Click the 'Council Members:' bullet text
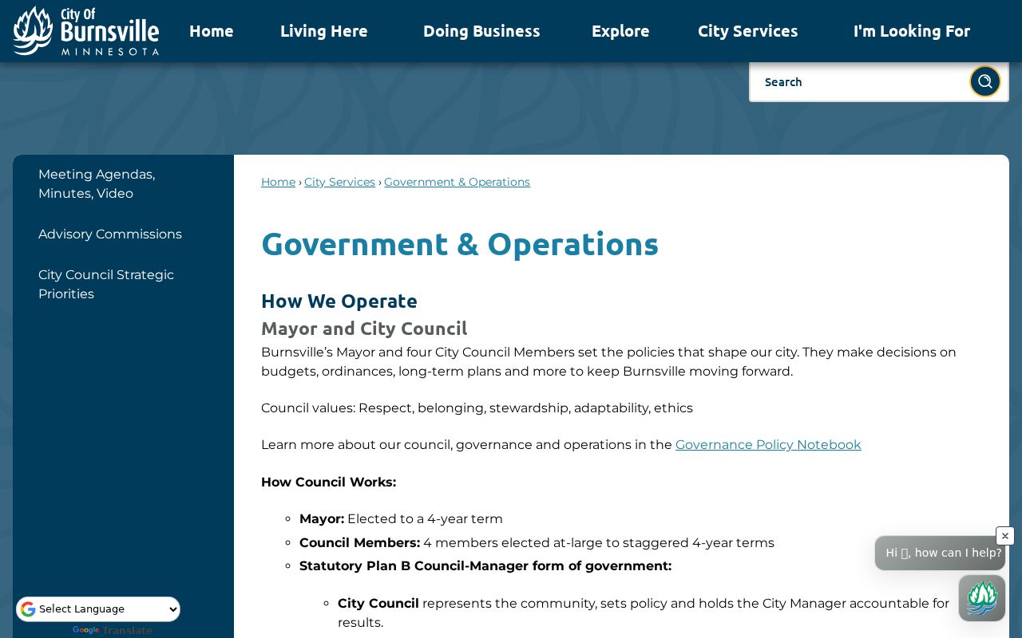This screenshot has width=1022, height=638. pyautogui.click(x=537, y=543)
